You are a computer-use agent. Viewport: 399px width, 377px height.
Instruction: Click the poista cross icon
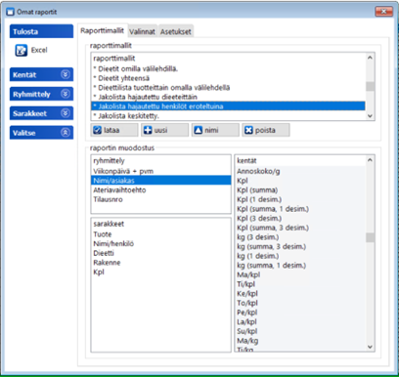(x=248, y=130)
